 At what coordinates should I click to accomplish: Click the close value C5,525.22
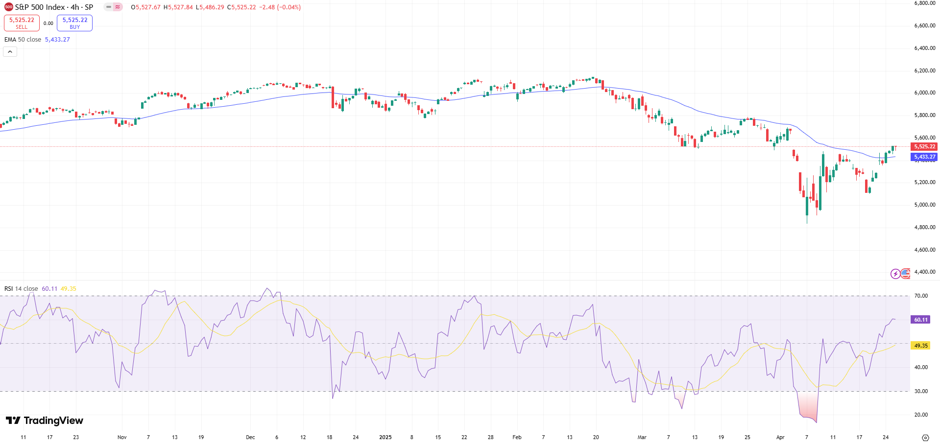tap(241, 7)
